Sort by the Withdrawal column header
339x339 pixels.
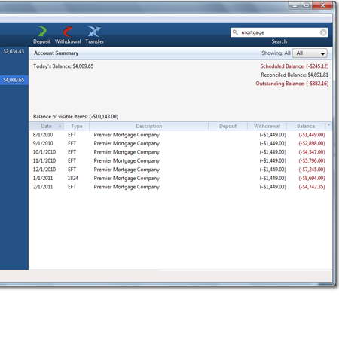[267, 126]
